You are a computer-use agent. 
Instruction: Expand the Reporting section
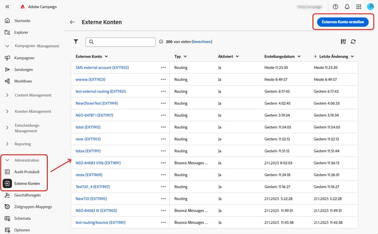(x=7, y=144)
